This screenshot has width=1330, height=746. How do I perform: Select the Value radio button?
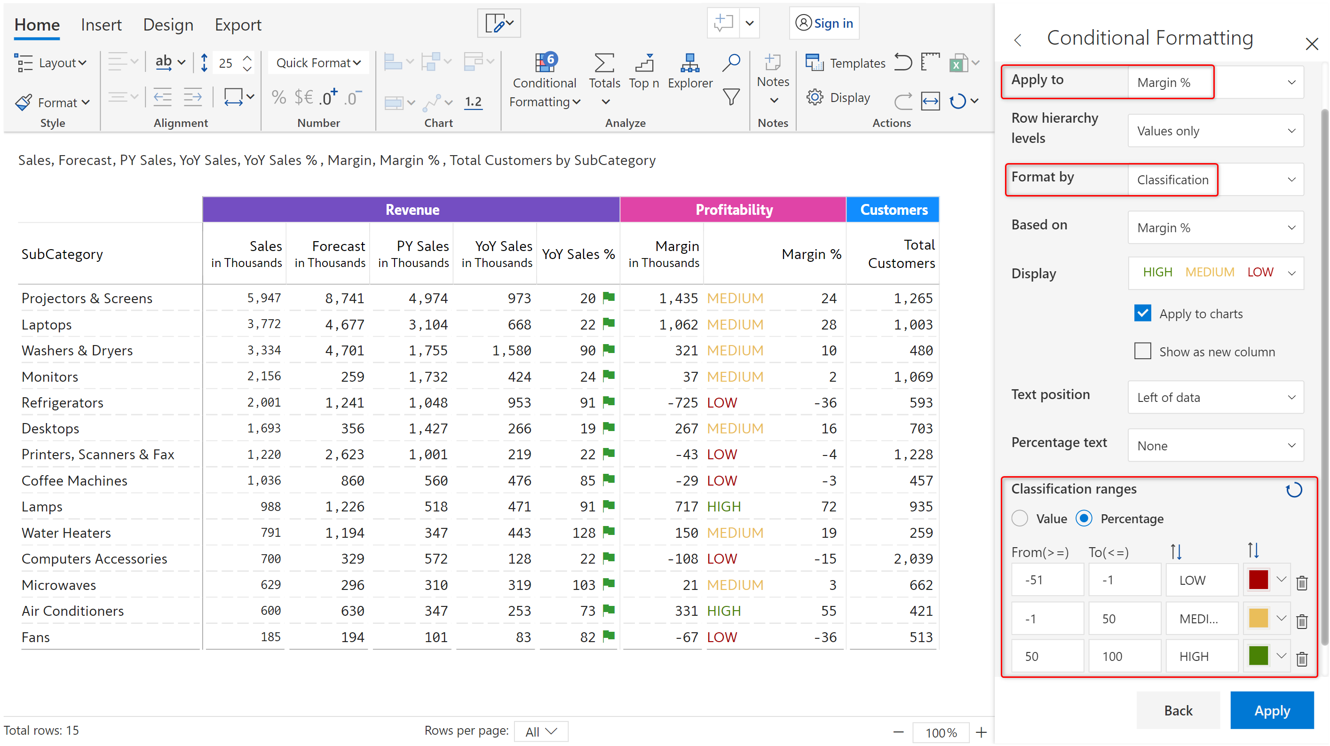coord(1020,518)
